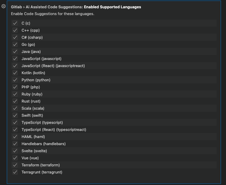Uncheck the Scala (scala) checkbox
Viewport: 226px width, 185px height.
pyautogui.click(x=15, y=108)
